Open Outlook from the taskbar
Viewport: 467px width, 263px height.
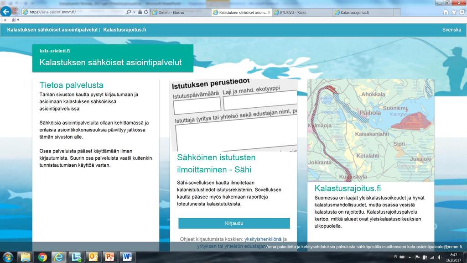coord(93,257)
